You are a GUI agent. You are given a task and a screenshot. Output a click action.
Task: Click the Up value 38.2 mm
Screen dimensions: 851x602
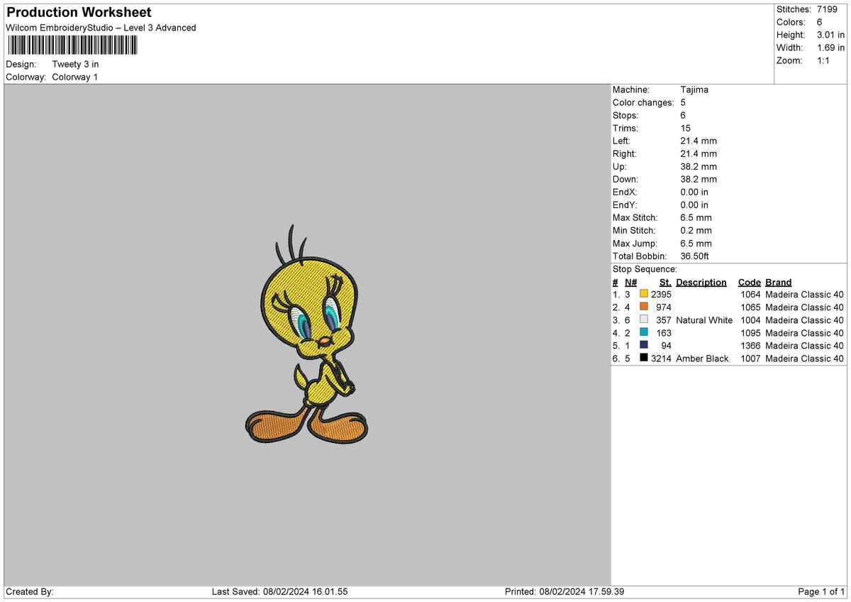699,166
